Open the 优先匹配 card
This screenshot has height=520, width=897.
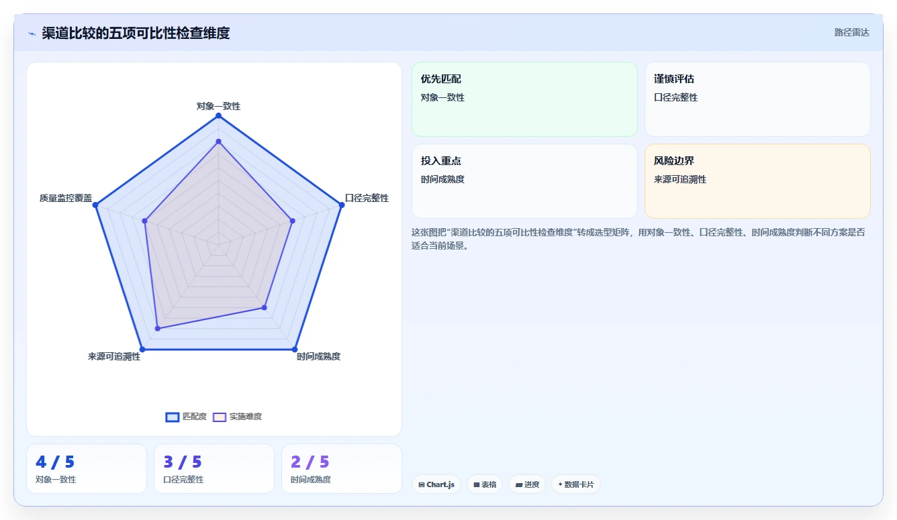click(x=524, y=99)
